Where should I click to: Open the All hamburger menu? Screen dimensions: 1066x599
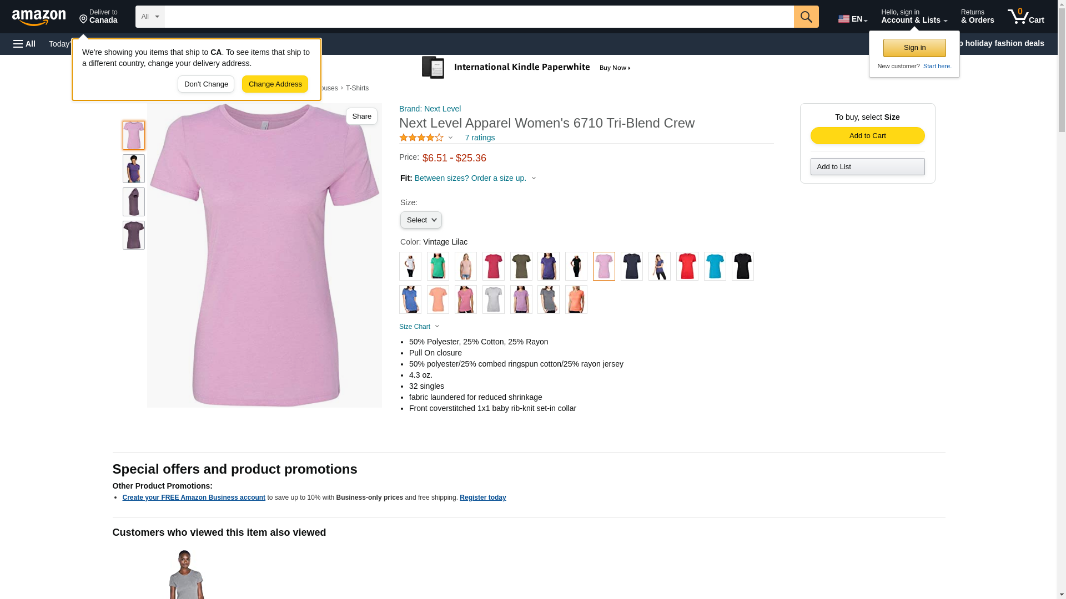pos(24,44)
